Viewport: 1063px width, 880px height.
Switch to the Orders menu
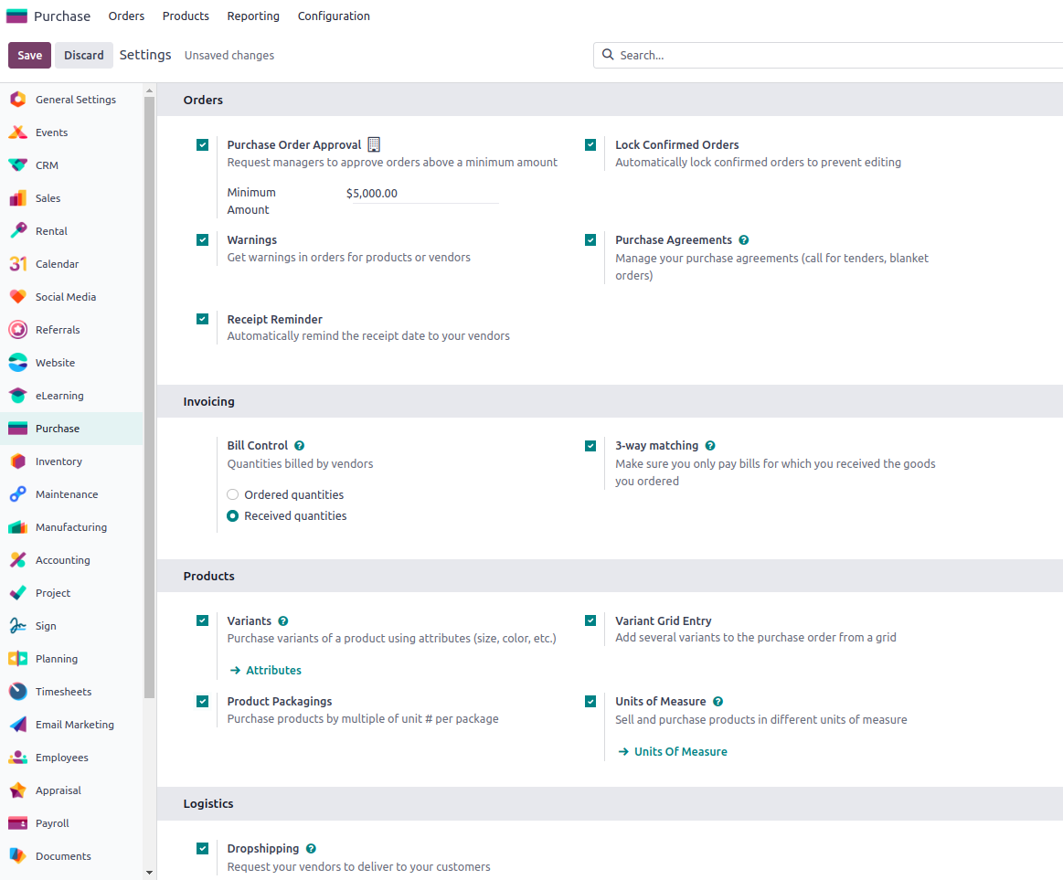click(126, 16)
